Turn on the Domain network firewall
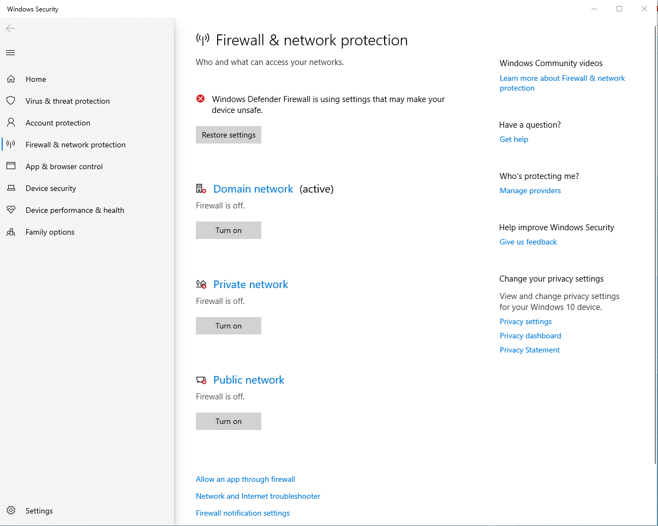The width and height of the screenshot is (658, 526). pyautogui.click(x=229, y=230)
